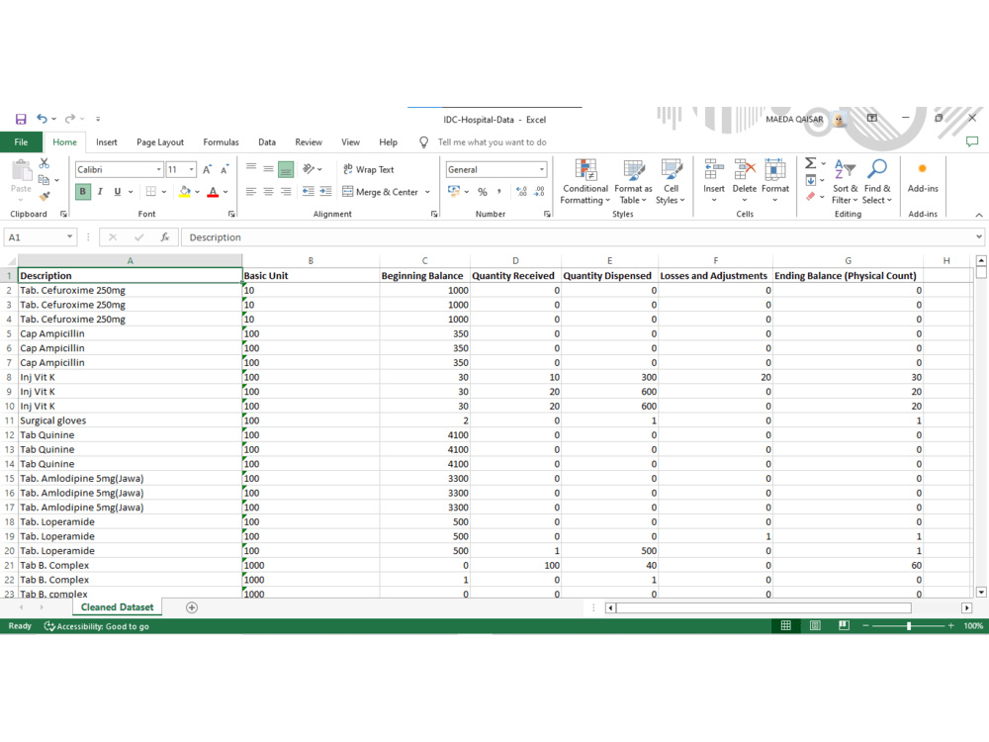The width and height of the screenshot is (989, 742).
Task: Toggle Underline formatting
Action: 118,191
